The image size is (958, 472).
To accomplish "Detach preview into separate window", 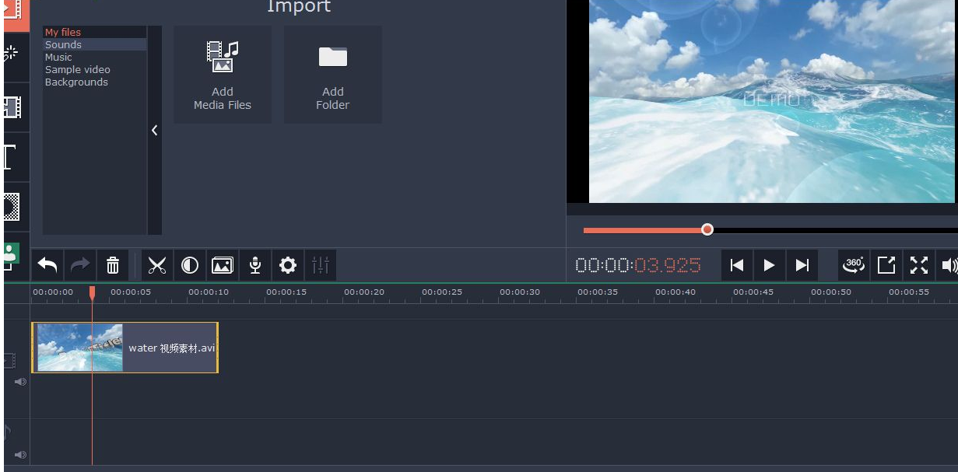I will [886, 265].
